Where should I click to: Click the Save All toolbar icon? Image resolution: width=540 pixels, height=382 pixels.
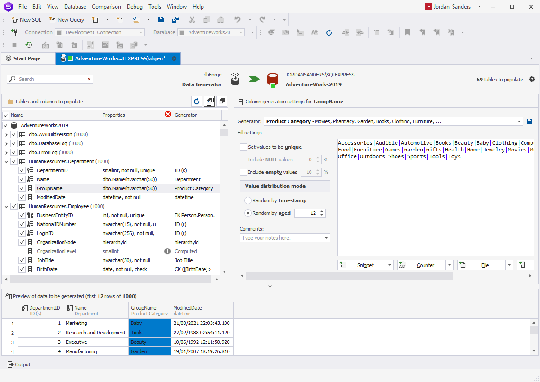(175, 20)
